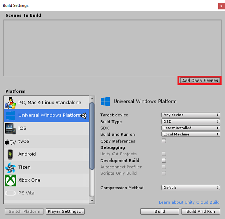This screenshot has height=219, width=225.
Task: Click the Platform heading
Action: click(15, 91)
